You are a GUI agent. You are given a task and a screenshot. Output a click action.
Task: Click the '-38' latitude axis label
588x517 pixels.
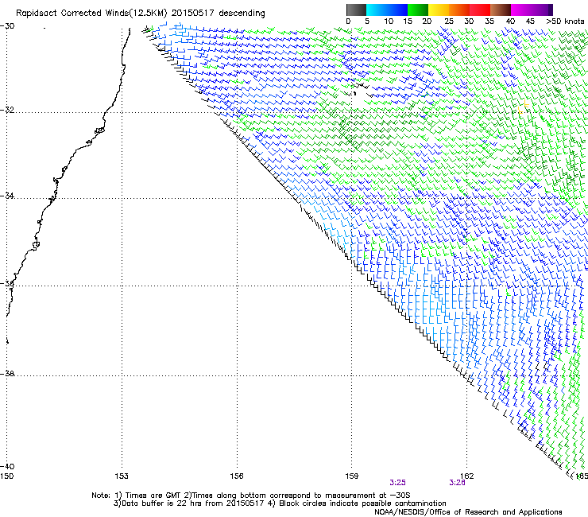[x=7, y=374]
